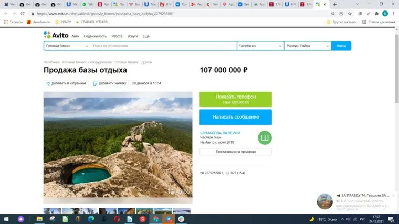Open the Челябинск city dropdown
399x224 pixels.
tap(260, 46)
